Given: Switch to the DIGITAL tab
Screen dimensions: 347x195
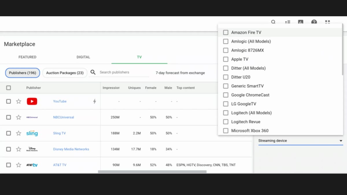Looking at the screenshot, I should coord(83,57).
